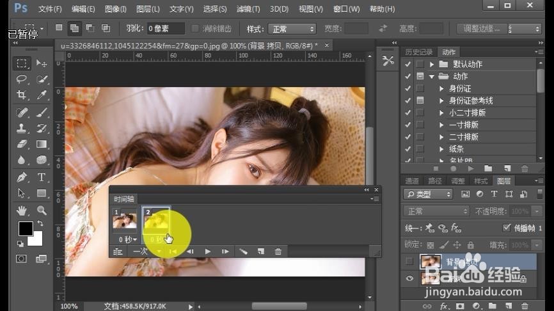The image size is (554, 311).
Task: Click the 羽化 feather input field
Action: (x=165, y=29)
